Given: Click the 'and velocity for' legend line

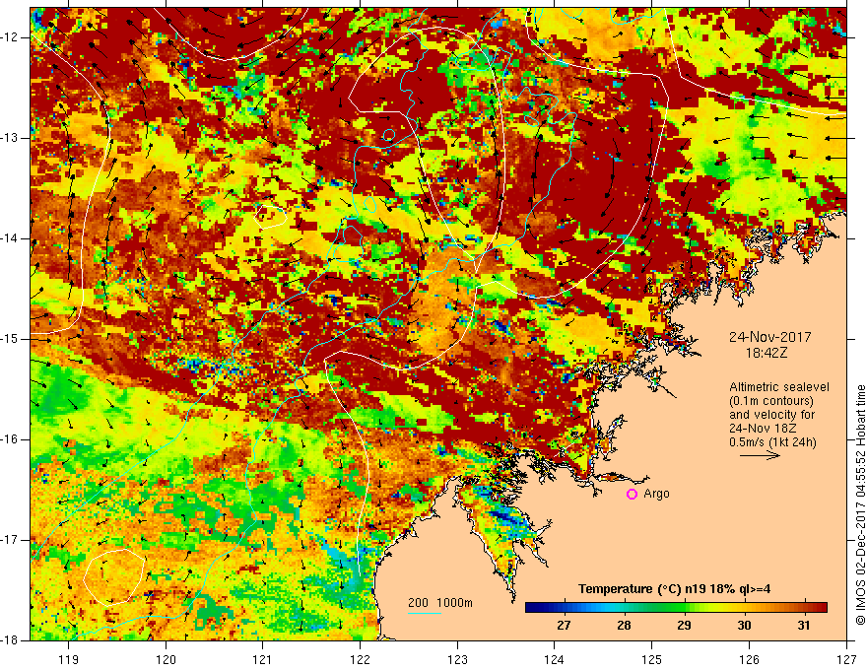Looking at the screenshot, I should pyautogui.click(x=771, y=415).
